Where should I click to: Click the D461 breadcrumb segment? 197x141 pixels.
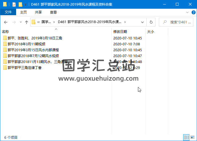click(89, 22)
